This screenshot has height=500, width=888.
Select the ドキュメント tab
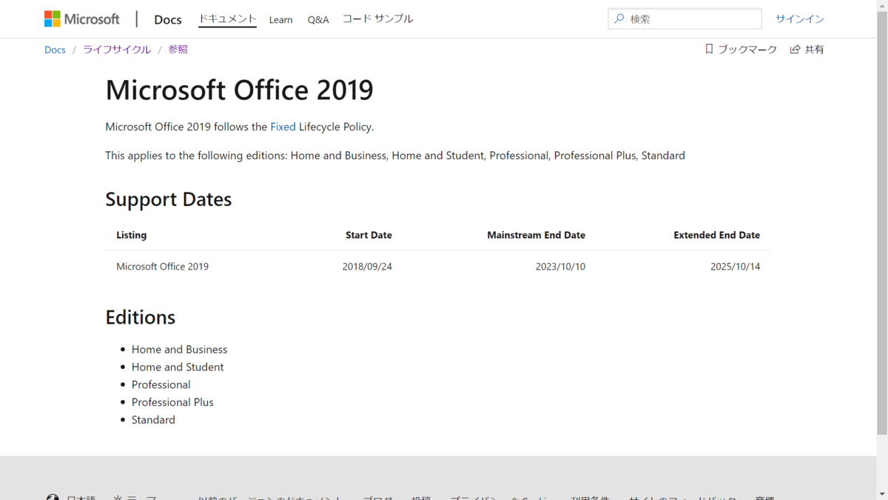pyautogui.click(x=227, y=19)
